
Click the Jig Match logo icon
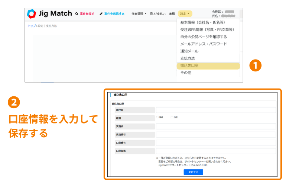31,14
